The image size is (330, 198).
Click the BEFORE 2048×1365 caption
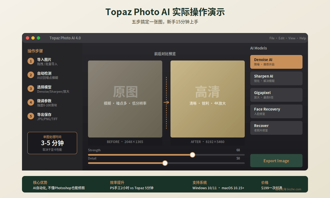pos(125,142)
